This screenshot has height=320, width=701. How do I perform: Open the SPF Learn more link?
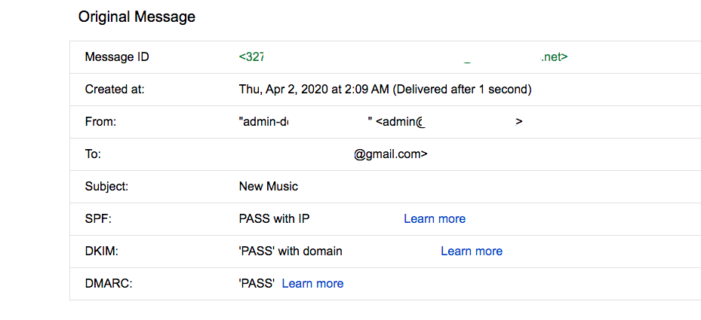pyautogui.click(x=435, y=218)
